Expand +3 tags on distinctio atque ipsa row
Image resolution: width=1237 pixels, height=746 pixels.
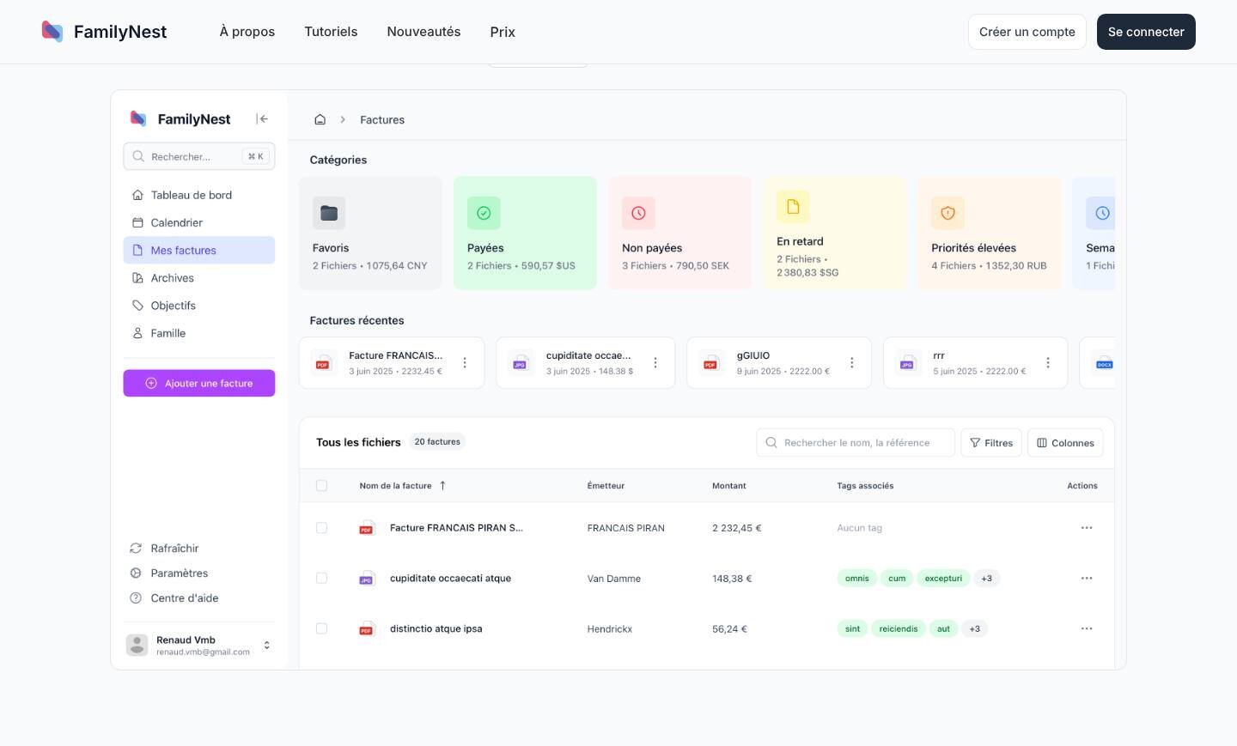pos(975,629)
